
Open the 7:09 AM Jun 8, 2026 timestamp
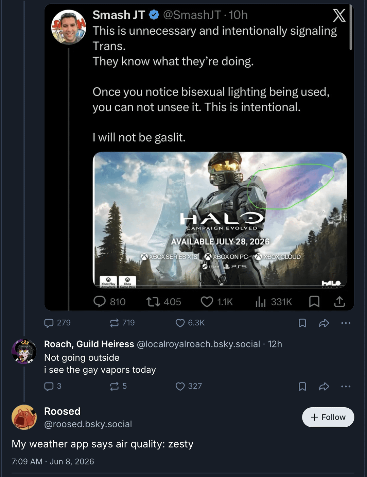[x=53, y=461]
